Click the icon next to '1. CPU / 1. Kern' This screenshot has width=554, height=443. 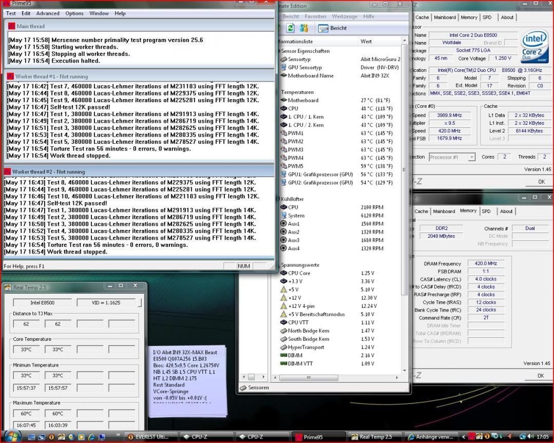[x=283, y=117]
